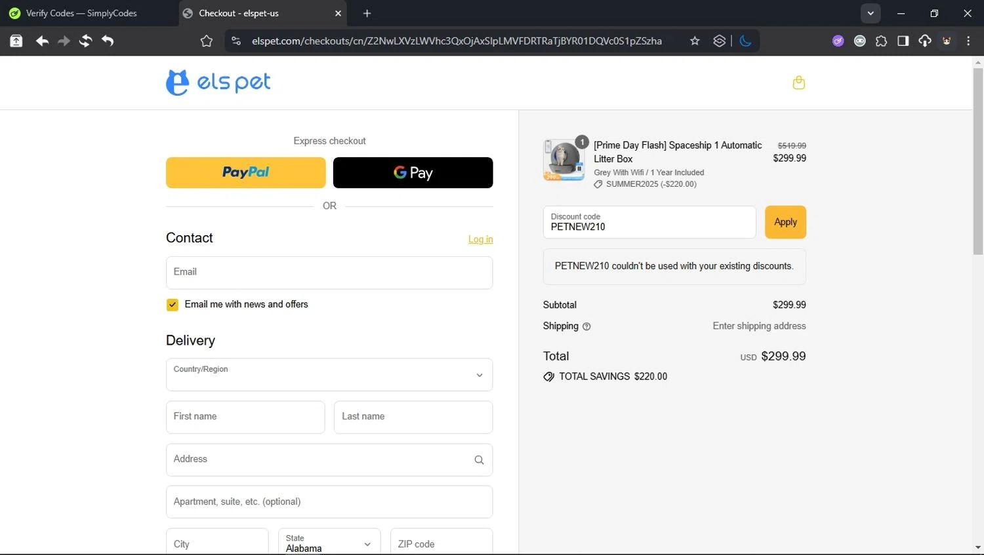Open the tab search dropdown arrow

coord(871,13)
